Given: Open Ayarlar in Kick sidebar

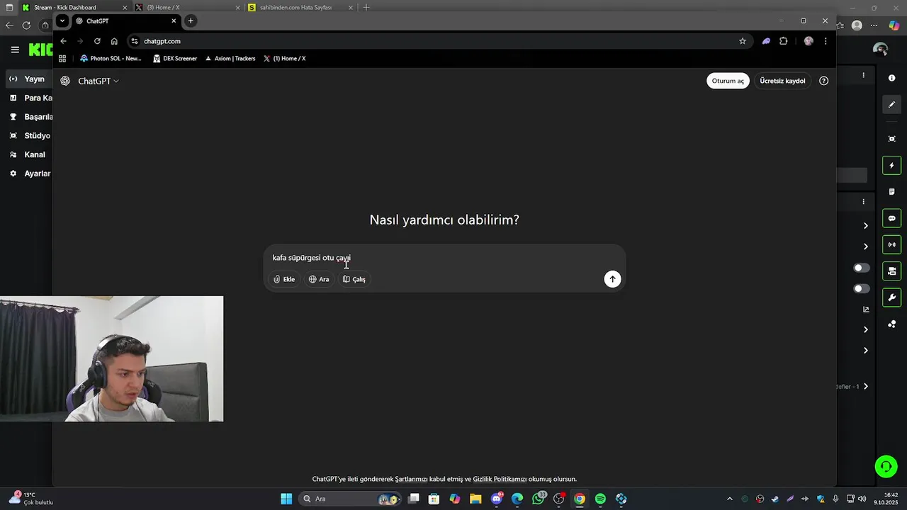Looking at the screenshot, I should (x=28, y=174).
